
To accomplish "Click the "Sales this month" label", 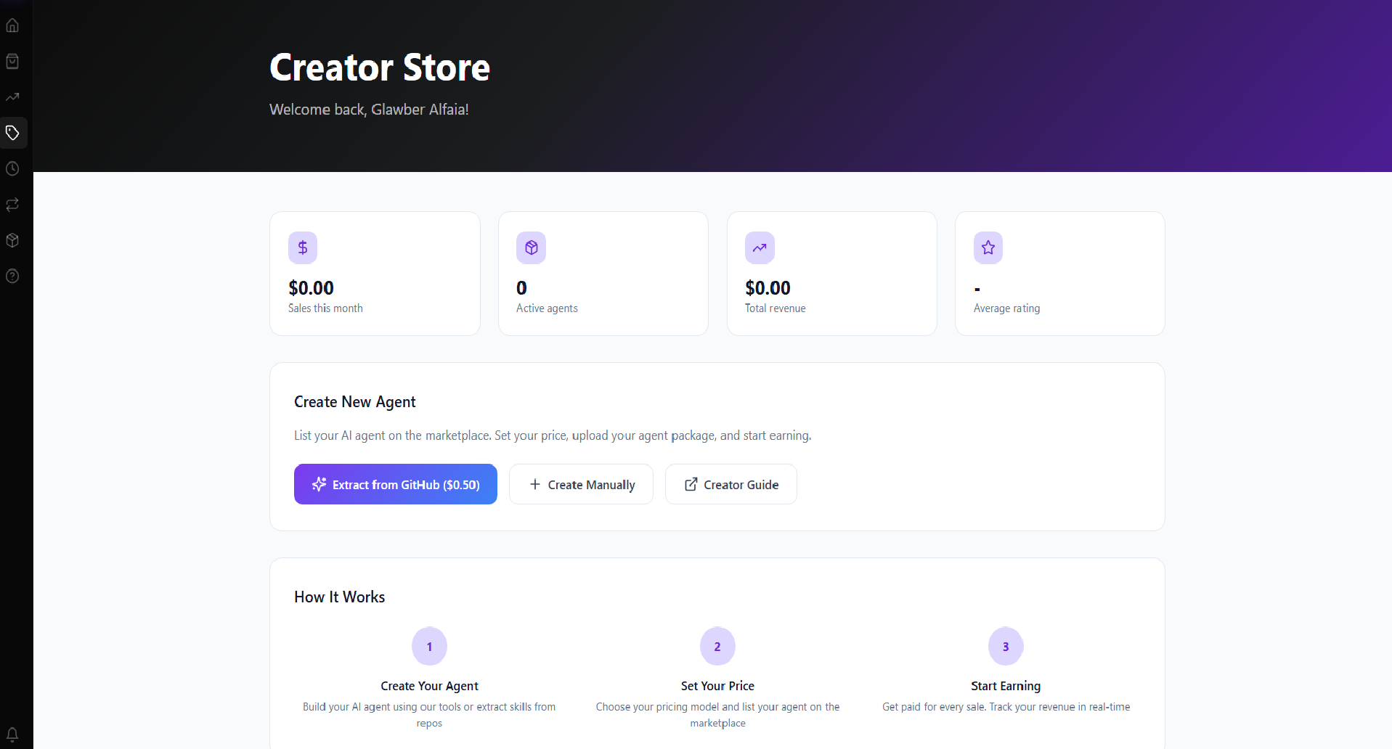I will click(x=325, y=308).
